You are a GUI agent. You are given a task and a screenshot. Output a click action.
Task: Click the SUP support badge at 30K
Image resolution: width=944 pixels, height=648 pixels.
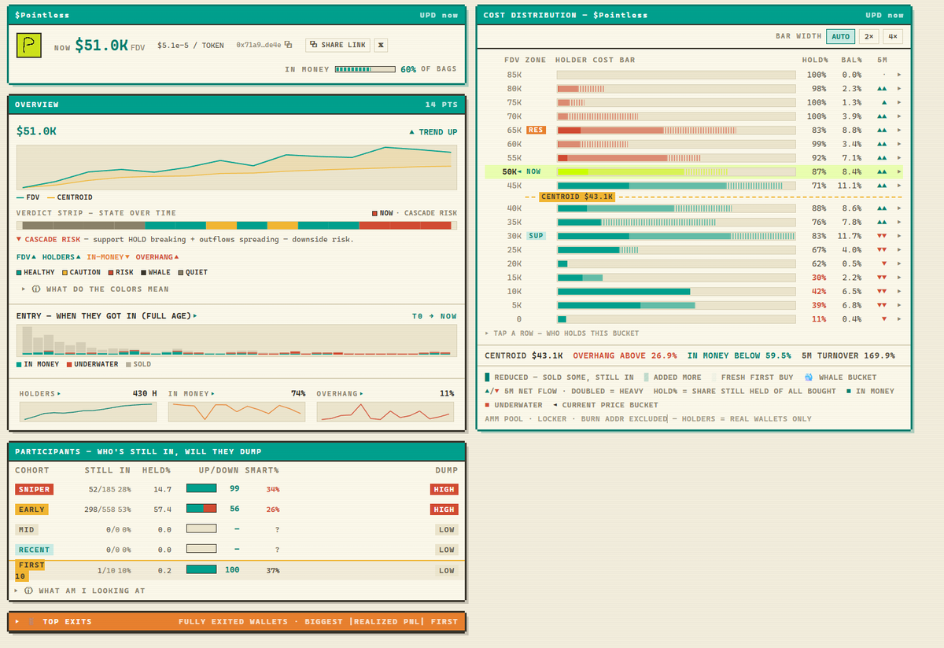click(x=536, y=236)
